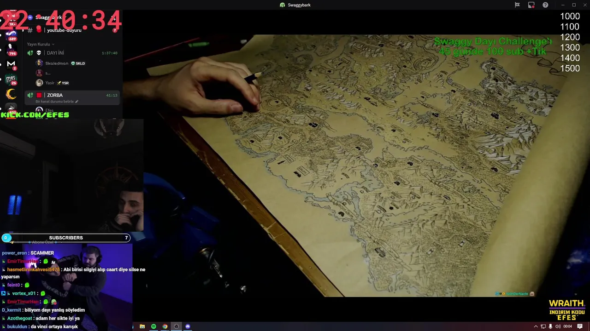Click the Swaggybark title in title bar
The width and height of the screenshot is (590, 331).
299,5
